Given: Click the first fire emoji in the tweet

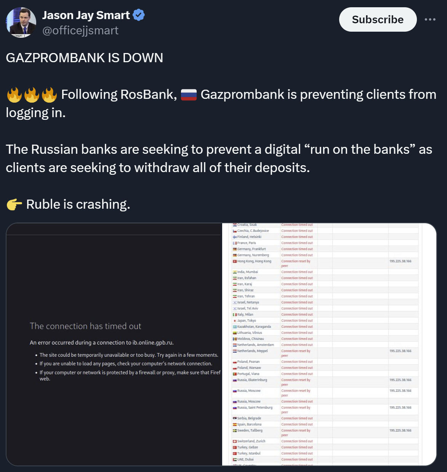Looking at the screenshot, I should [14, 95].
